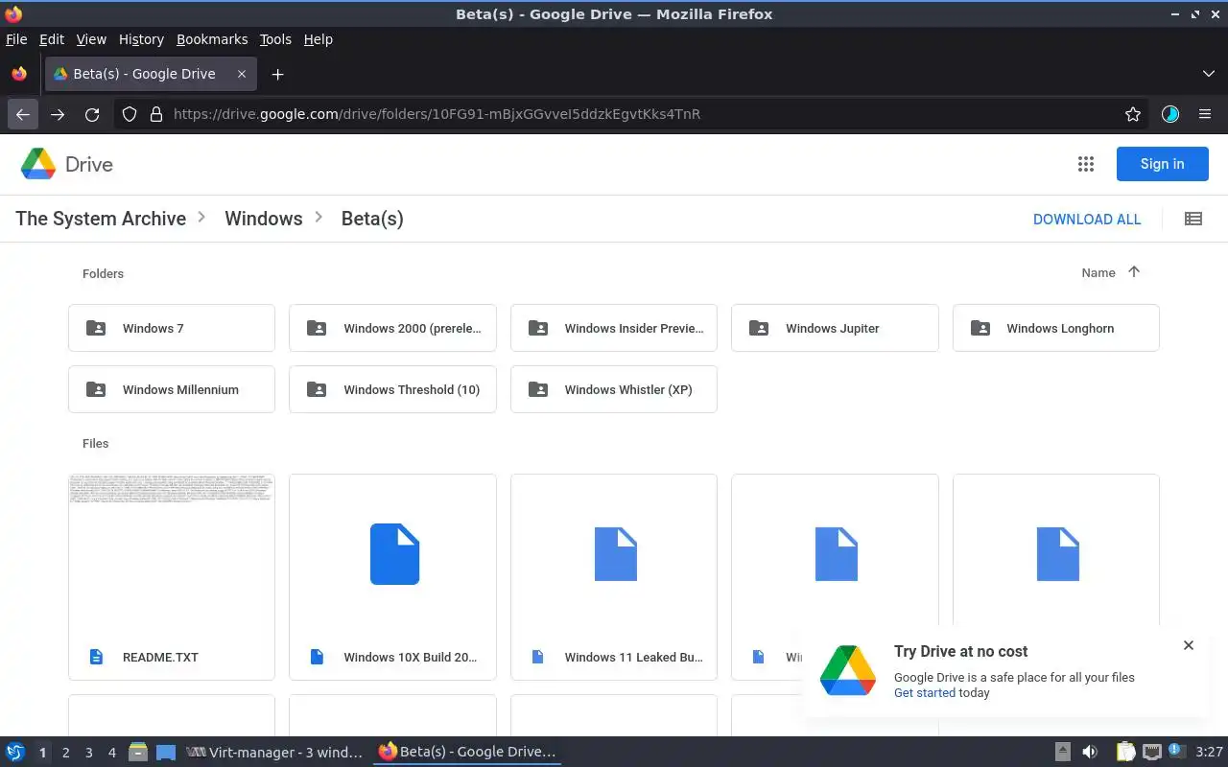
Task: Open Firefox application hamburger menu
Action: pos(1205,114)
